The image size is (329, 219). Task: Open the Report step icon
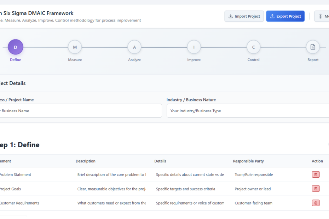[313, 47]
